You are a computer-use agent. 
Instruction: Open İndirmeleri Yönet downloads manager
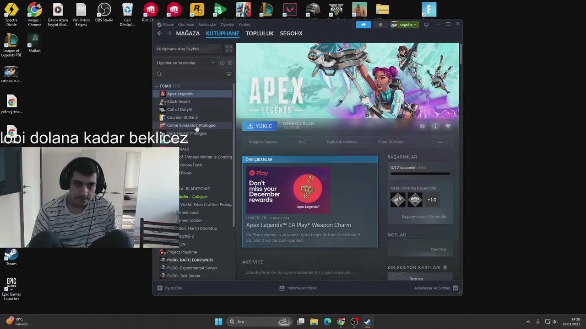(x=298, y=288)
